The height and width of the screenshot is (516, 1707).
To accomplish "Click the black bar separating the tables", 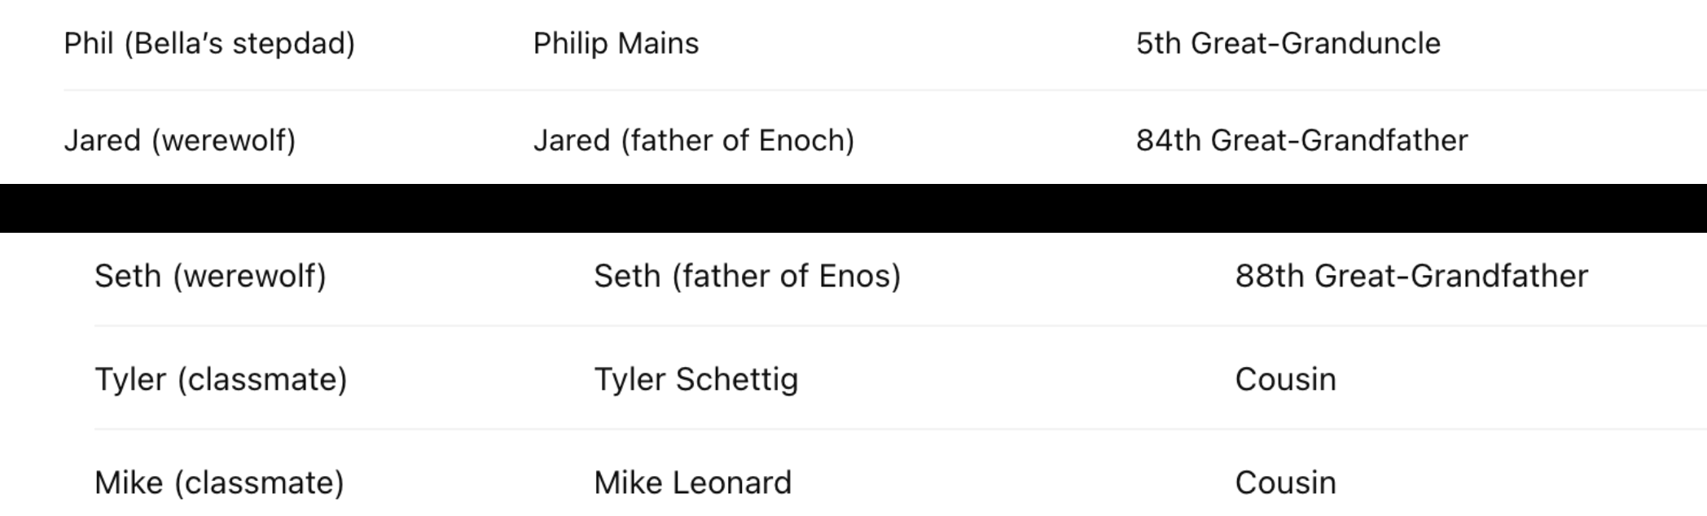I will pos(853,208).
